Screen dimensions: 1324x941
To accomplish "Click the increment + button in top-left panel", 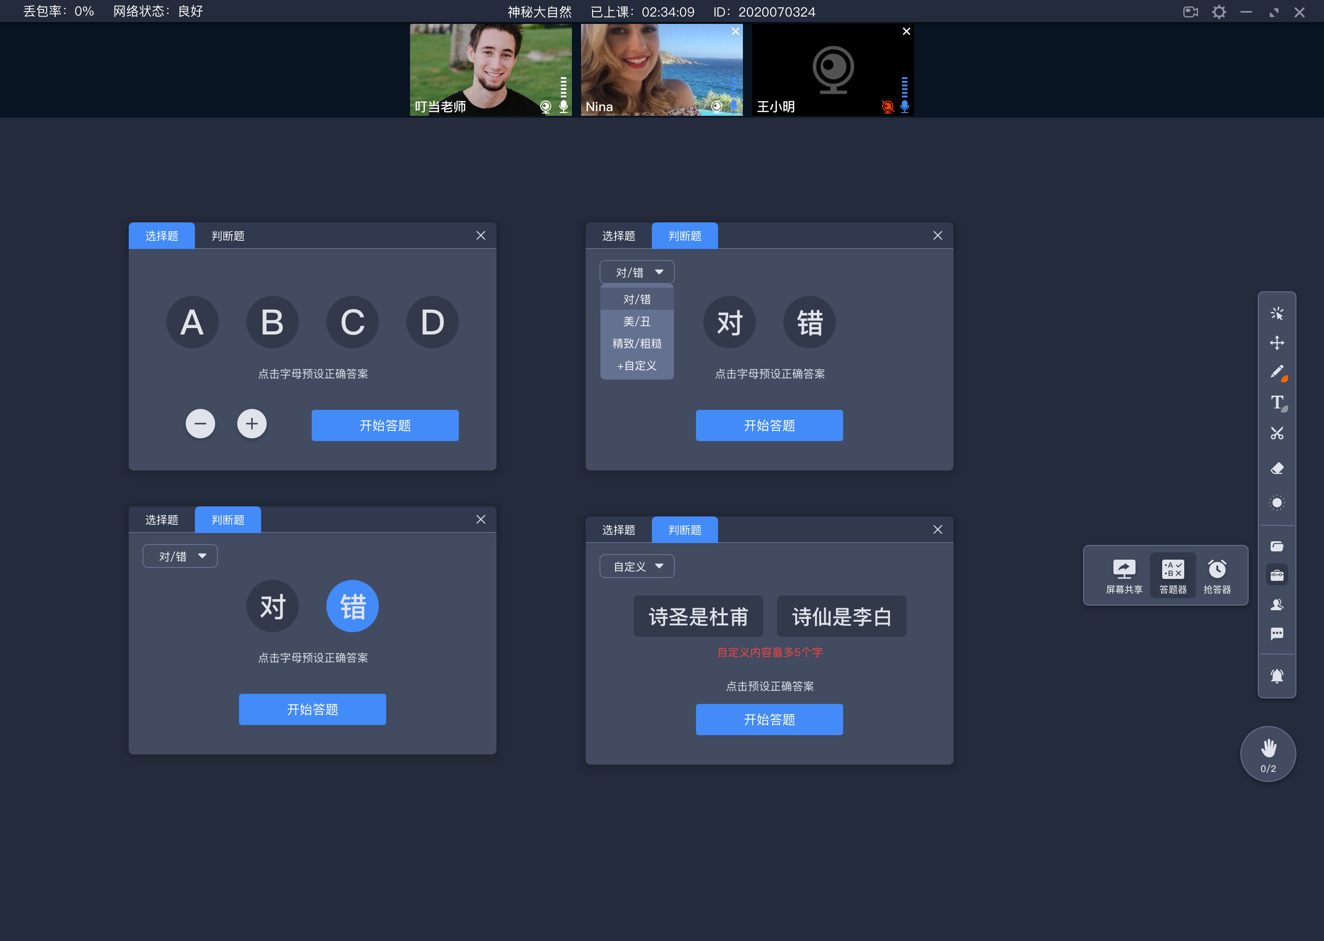I will (251, 424).
